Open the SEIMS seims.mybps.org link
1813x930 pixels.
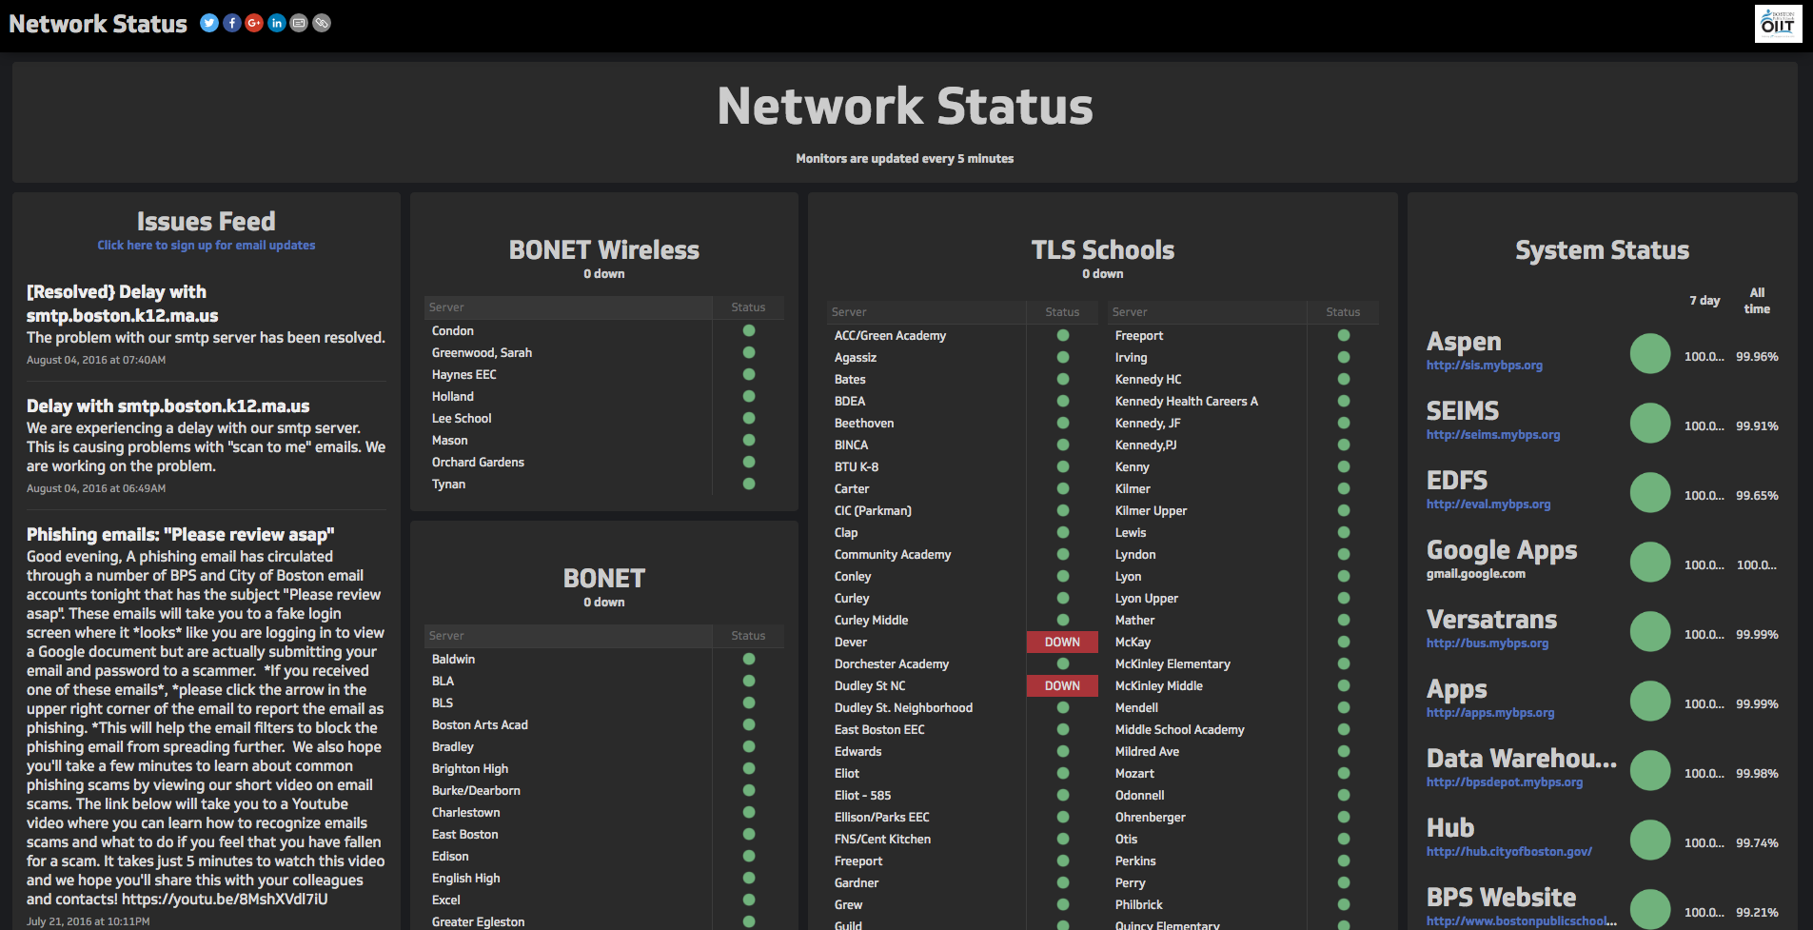(1492, 435)
